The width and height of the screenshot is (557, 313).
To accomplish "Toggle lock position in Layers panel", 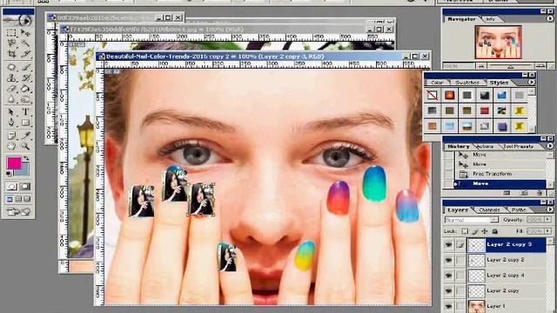I will point(485,231).
